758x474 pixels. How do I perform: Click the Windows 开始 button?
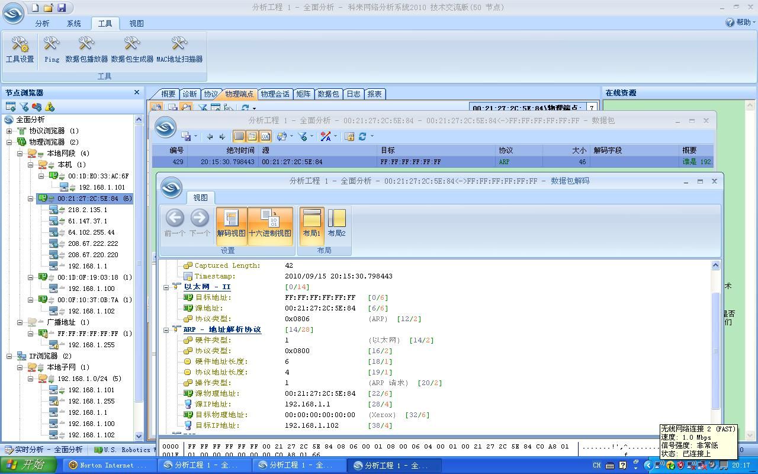click(28, 465)
